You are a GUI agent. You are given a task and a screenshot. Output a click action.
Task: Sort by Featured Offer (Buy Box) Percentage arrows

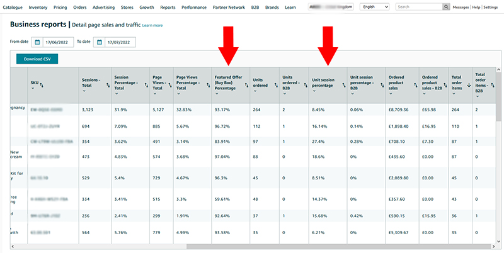click(x=246, y=85)
